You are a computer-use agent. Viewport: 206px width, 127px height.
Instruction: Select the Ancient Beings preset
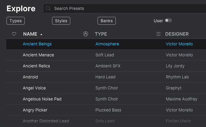pos(37,44)
